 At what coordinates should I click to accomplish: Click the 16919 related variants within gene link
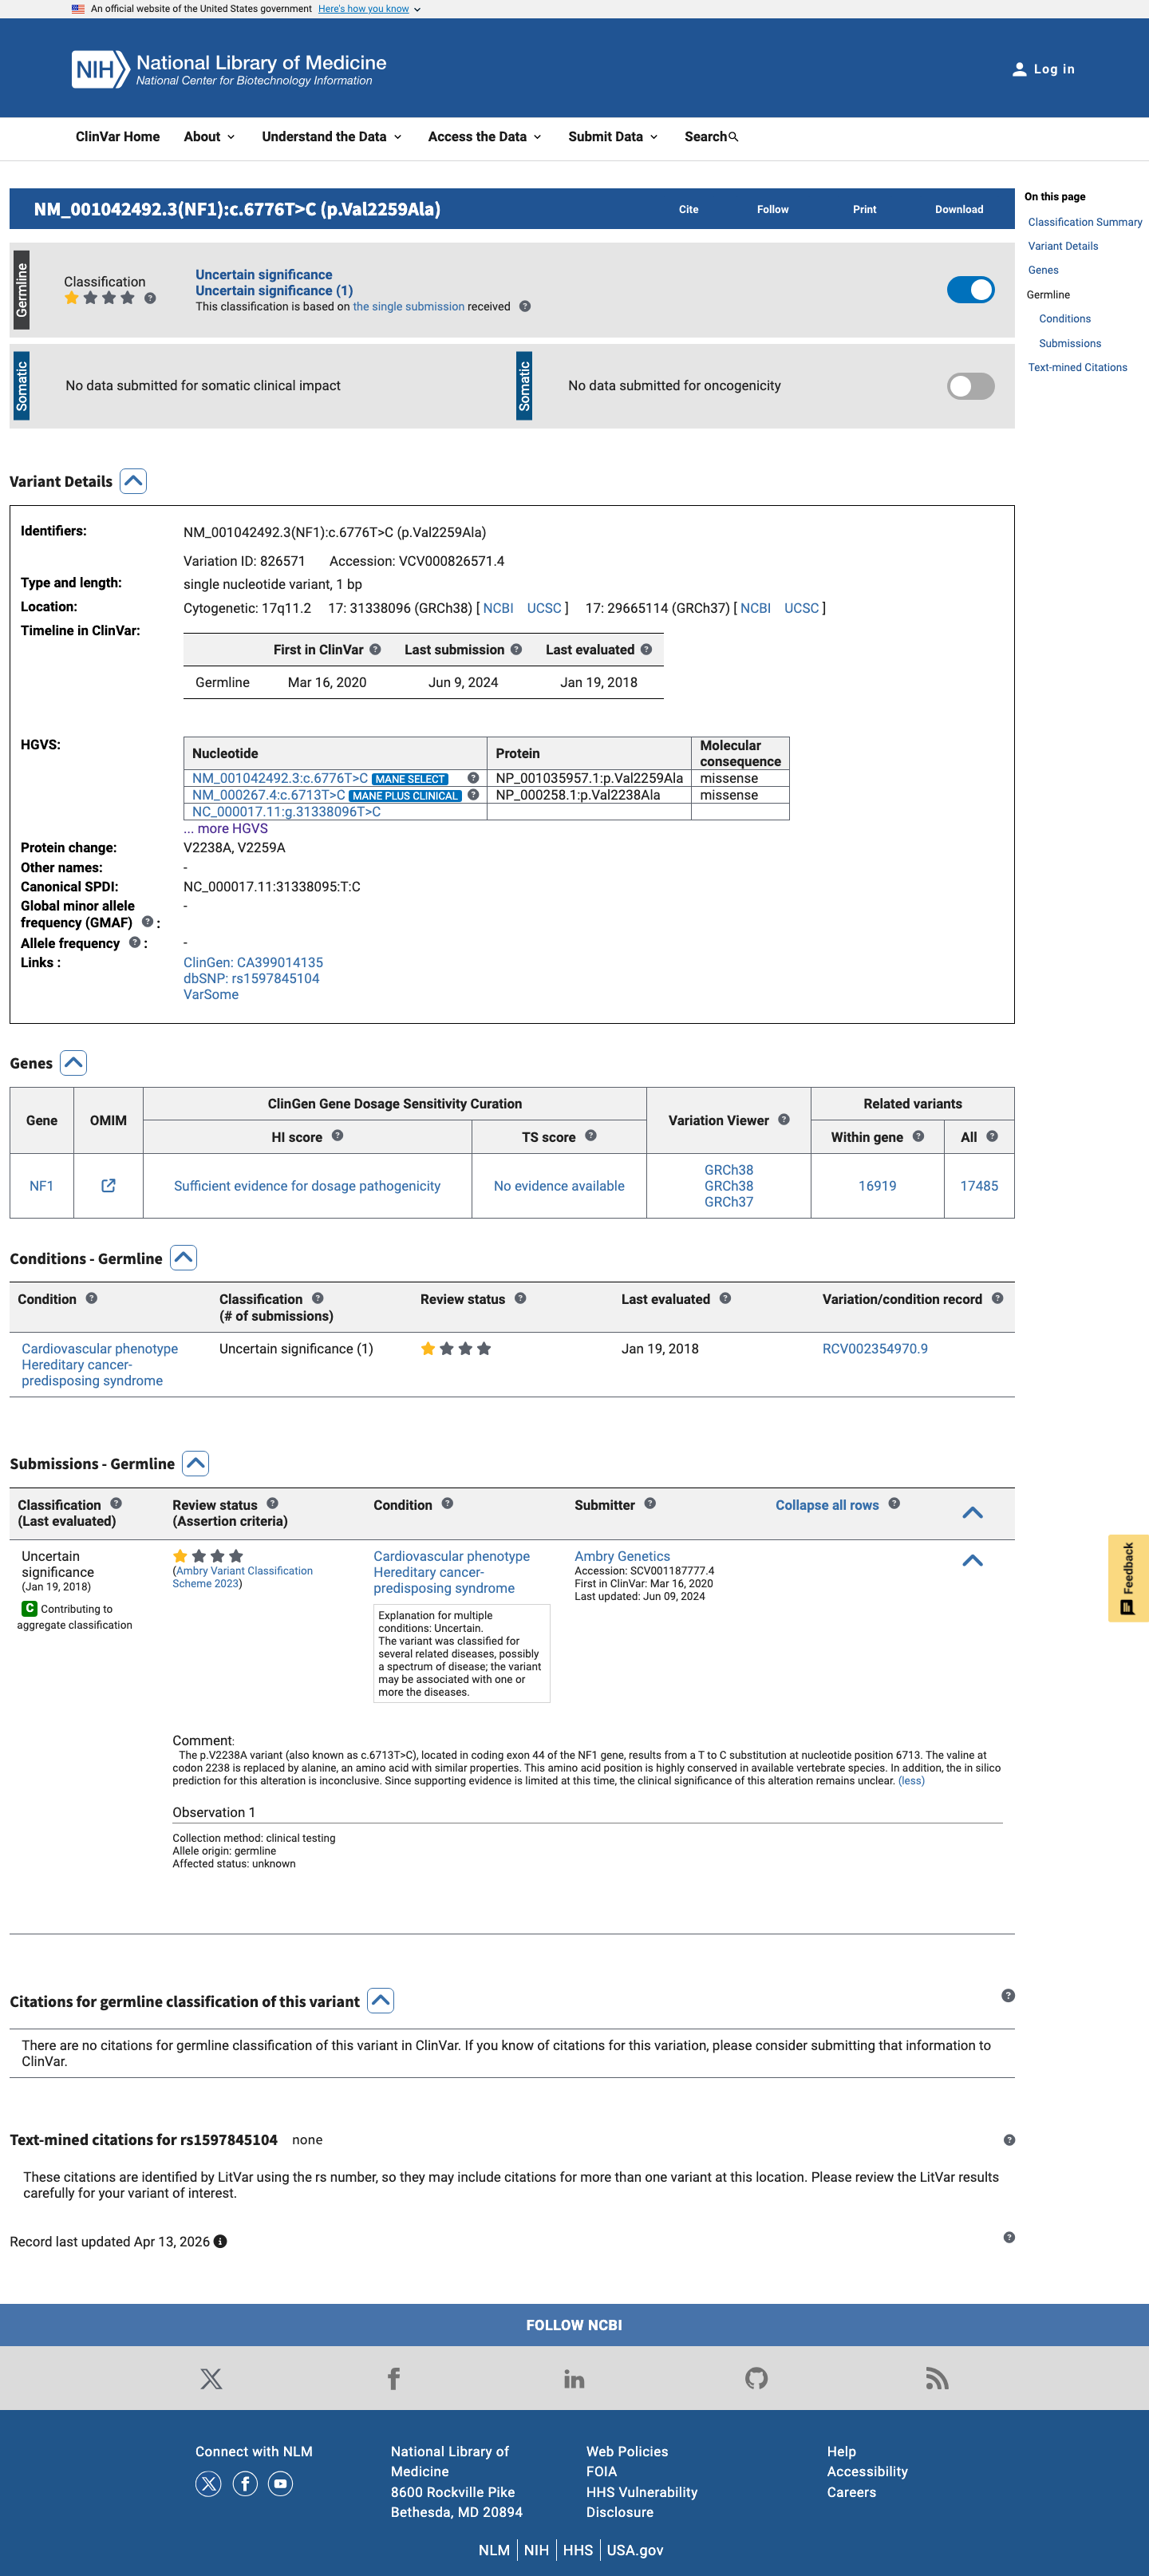click(x=877, y=1186)
